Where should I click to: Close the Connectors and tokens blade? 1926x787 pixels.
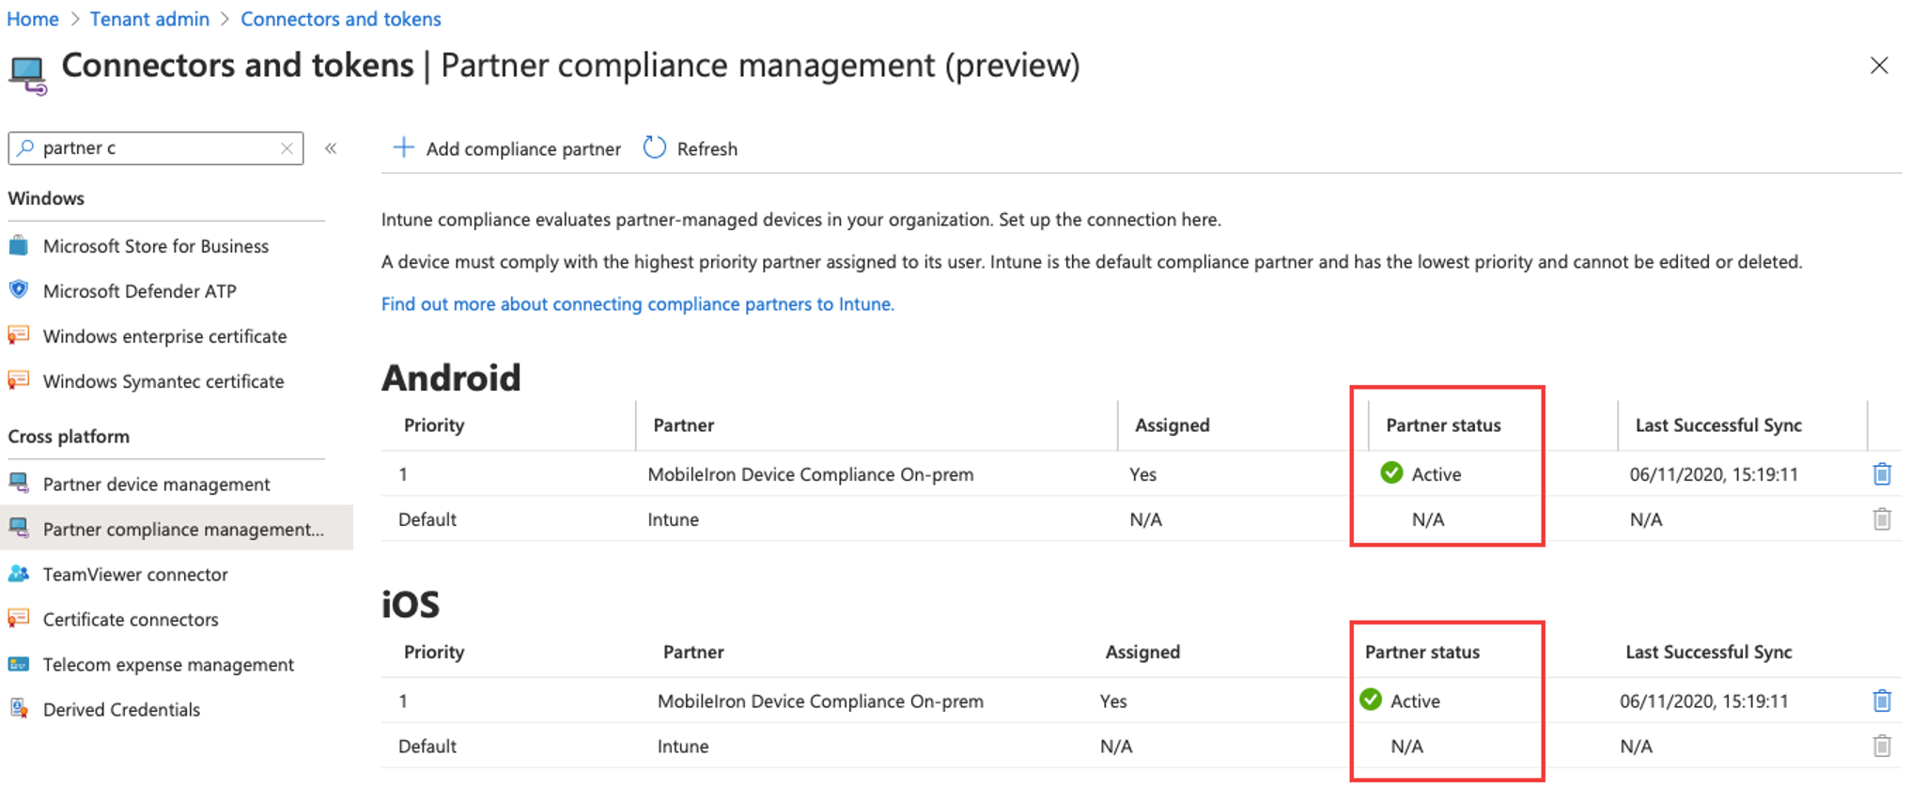[1879, 66]
